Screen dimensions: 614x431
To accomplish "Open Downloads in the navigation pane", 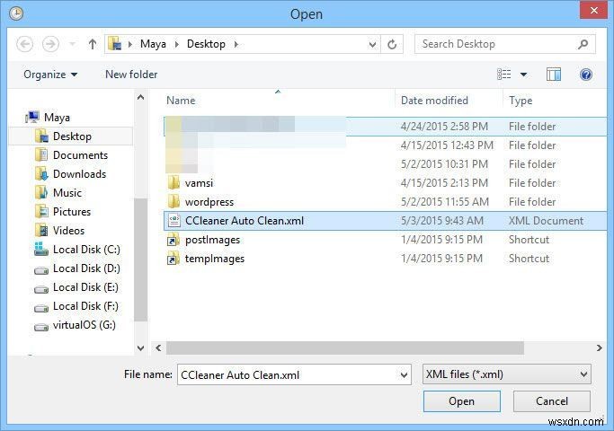I will click(79, 173).
